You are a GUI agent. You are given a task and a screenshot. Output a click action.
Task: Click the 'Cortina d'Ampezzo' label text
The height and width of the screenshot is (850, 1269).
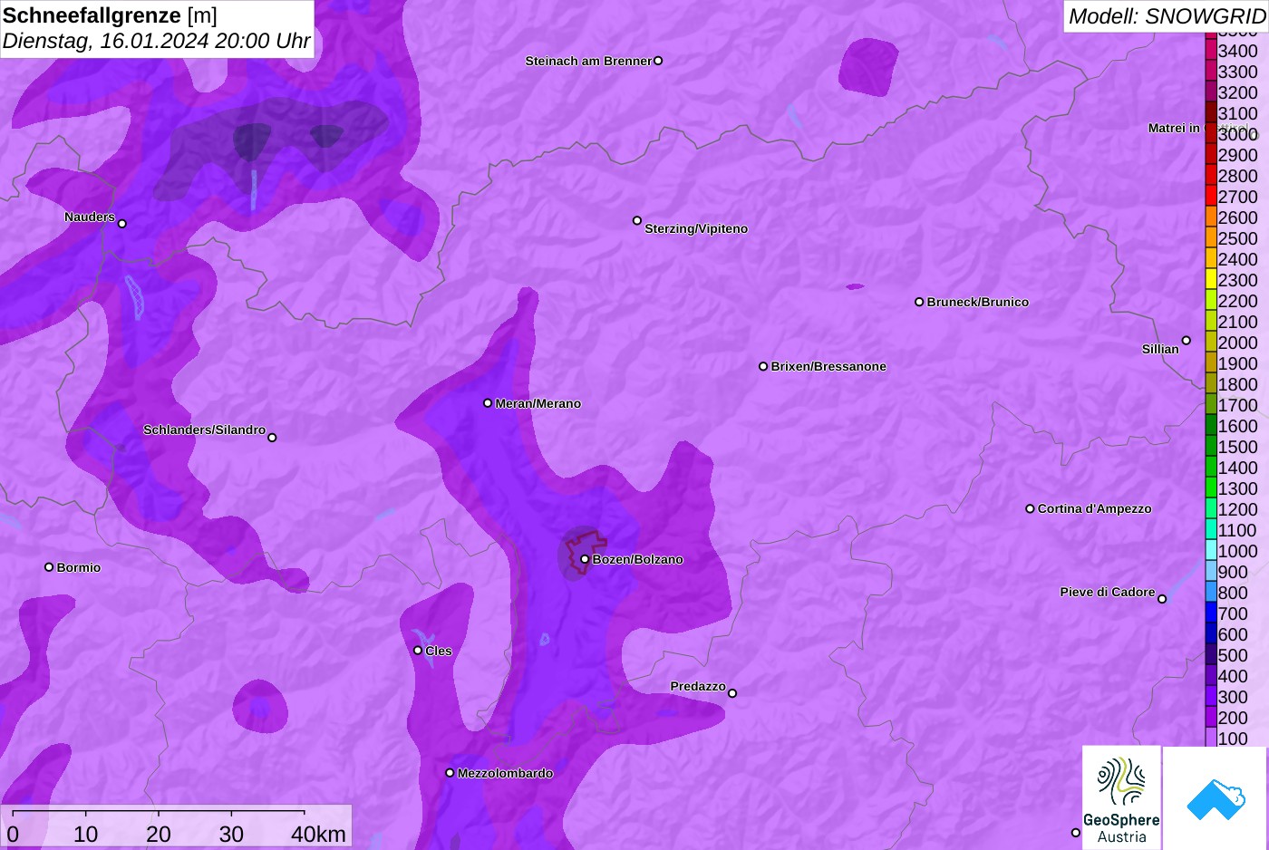[x=1094, y=508]
